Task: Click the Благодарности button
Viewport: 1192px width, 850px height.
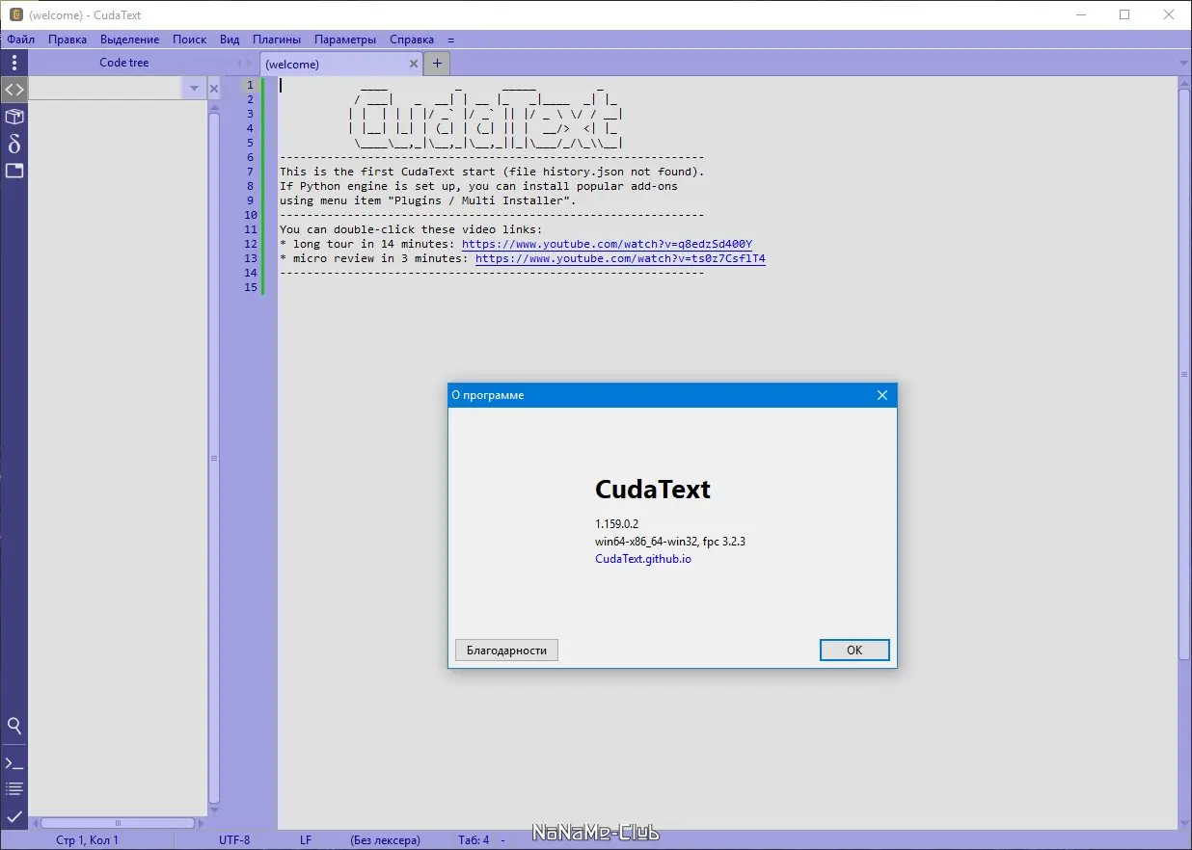Action: coord(506,651)
